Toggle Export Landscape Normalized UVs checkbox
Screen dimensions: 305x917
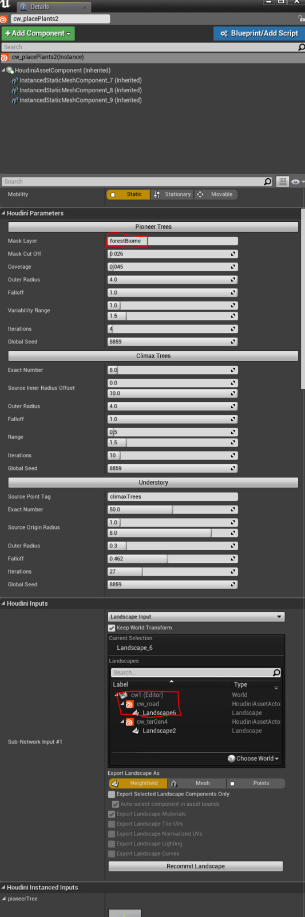point(112,834)
